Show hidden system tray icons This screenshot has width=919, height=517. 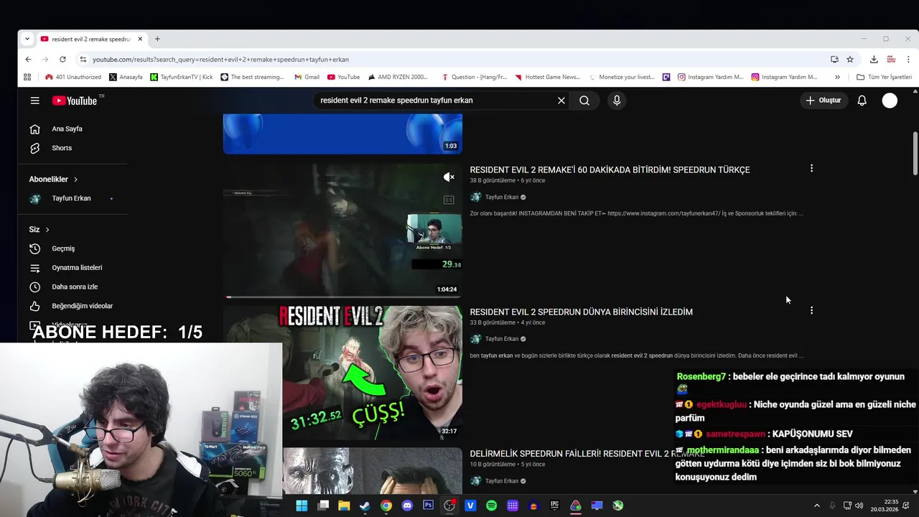point(816,506)
